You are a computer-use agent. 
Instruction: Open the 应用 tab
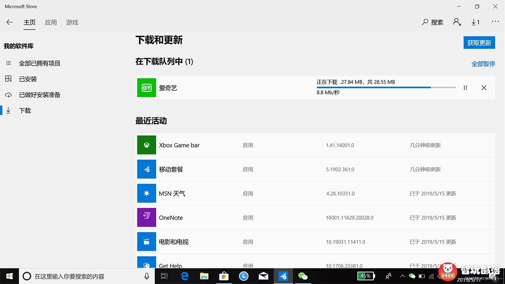(x=51, y=22)
